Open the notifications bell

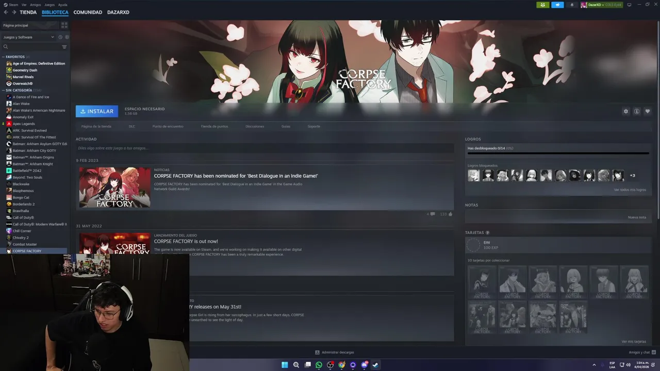[572, 5]
